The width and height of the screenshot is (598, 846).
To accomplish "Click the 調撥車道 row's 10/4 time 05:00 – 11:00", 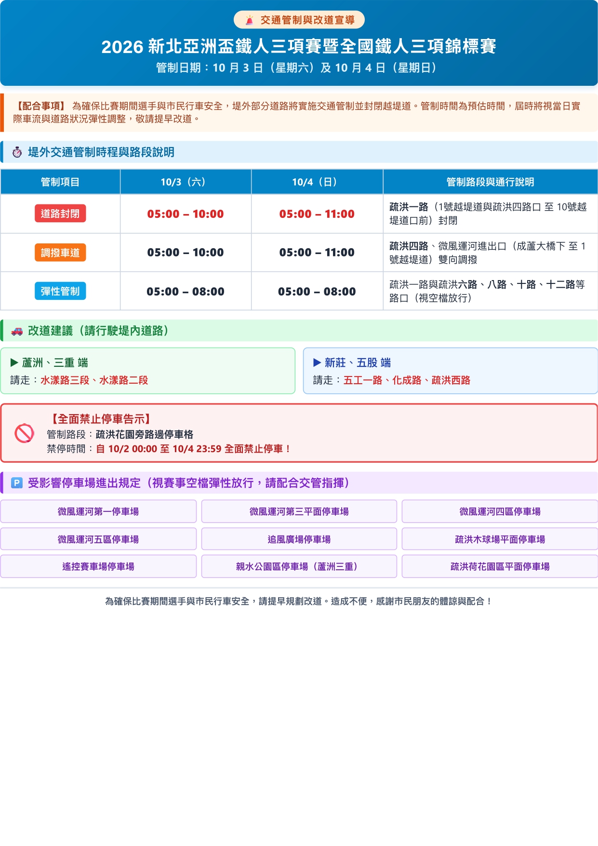I will click(x=317, y=253).
